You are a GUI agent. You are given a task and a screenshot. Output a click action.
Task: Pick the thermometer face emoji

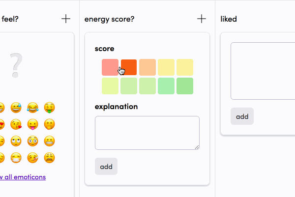tap(33, 158)
